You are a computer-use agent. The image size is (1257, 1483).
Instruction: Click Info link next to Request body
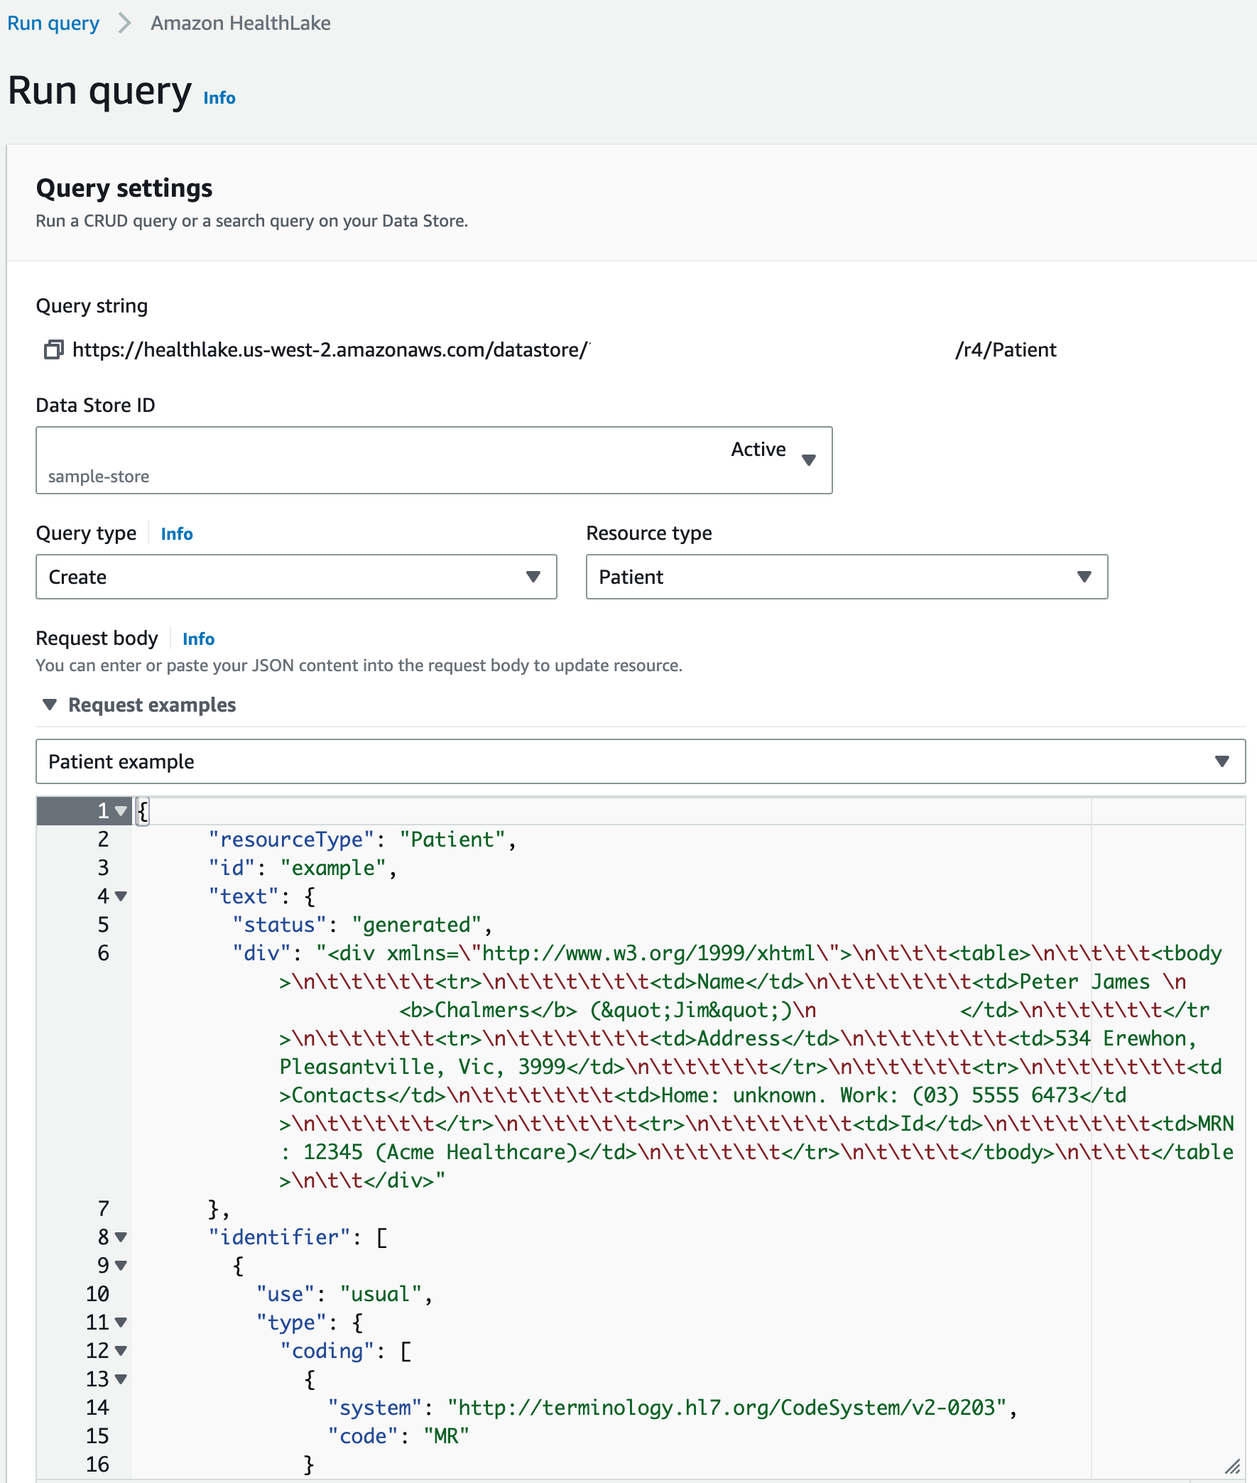pos(198,639)
